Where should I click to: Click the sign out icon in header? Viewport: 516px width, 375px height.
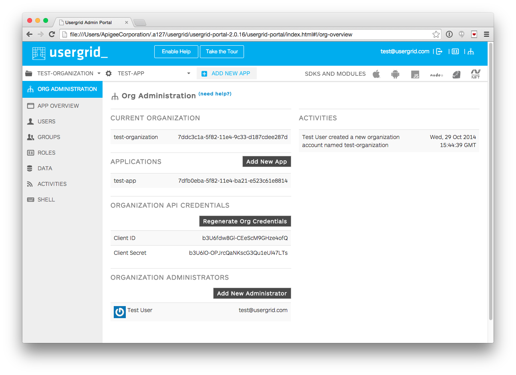click(439, 51)
